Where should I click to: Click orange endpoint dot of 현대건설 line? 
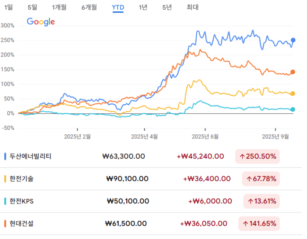(x=293, y=72)
